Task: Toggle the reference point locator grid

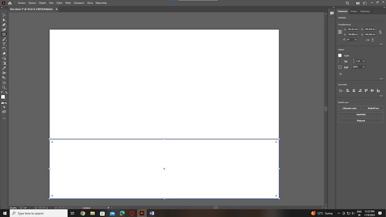Action: click(340, 32)
